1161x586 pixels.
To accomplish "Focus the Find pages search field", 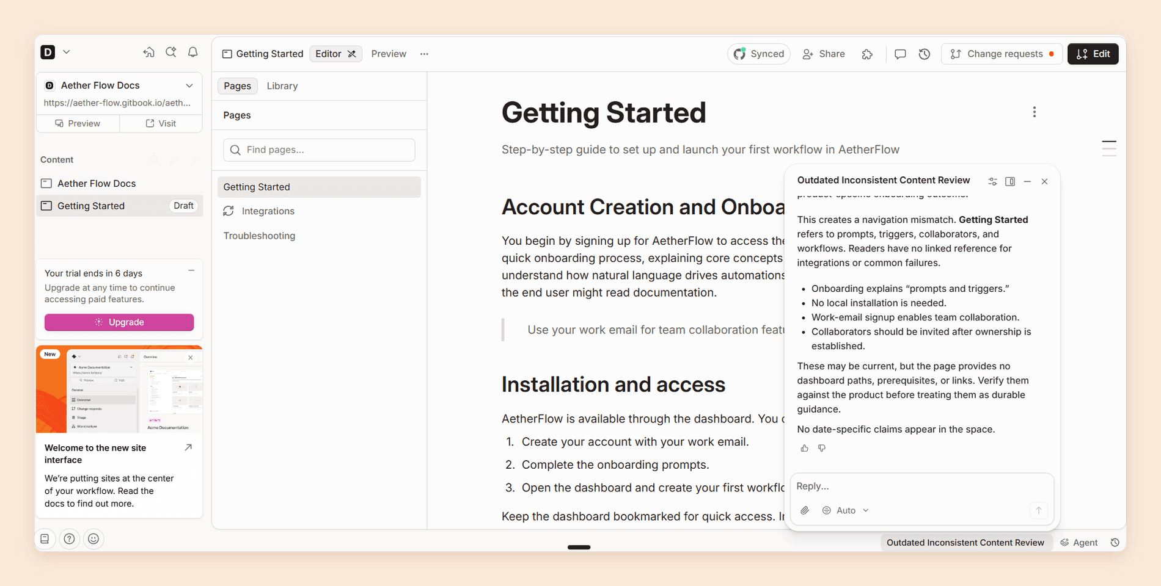I will point(319,150).
